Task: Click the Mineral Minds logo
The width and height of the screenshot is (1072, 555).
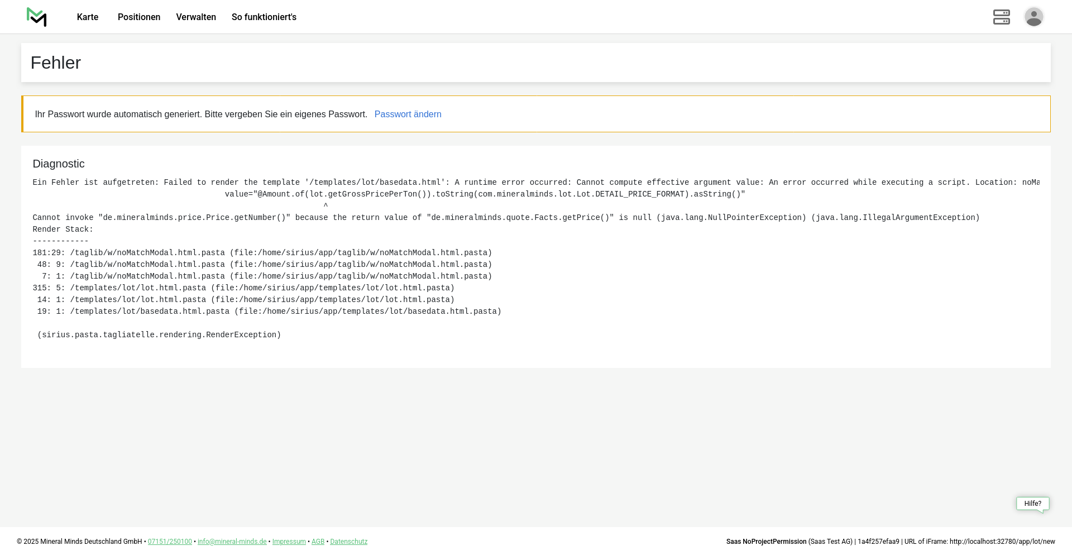Action: click(36, 17)
